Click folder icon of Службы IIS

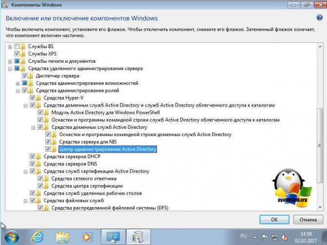[x=23, y=46]
